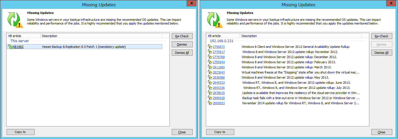This screenshot has width=398, height=139.
Task: Select the 'This server' group header
Action: pos(20,41)
